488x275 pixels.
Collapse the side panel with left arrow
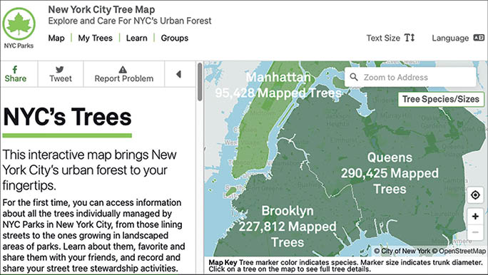(x=178, y=74)
